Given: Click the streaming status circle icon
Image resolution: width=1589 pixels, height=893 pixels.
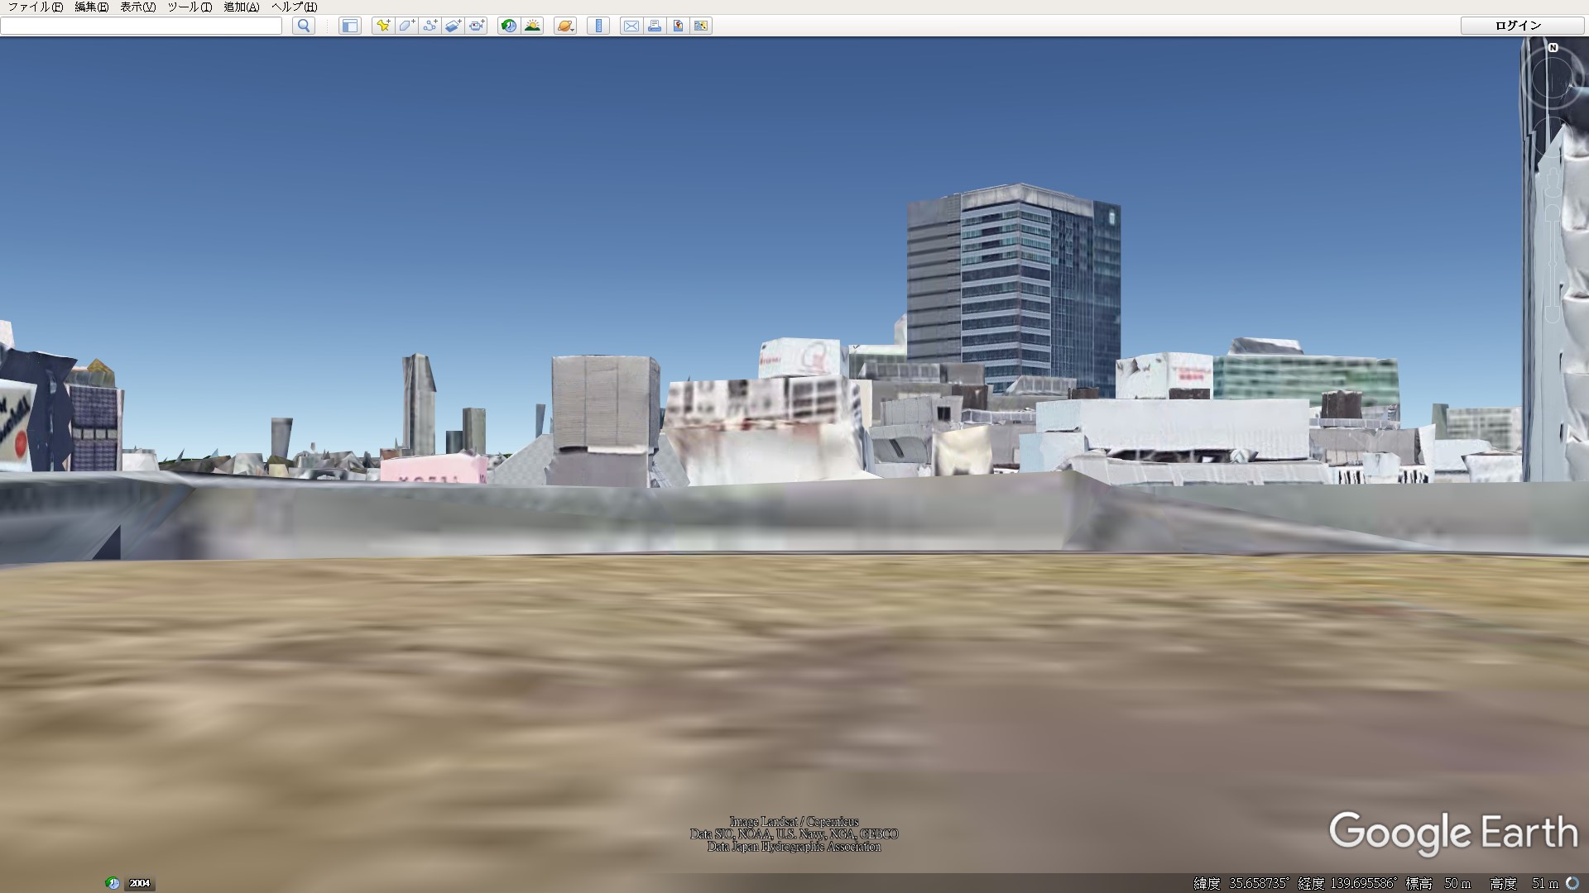Looking at the screenshot, I should (x=1572, y=883).
